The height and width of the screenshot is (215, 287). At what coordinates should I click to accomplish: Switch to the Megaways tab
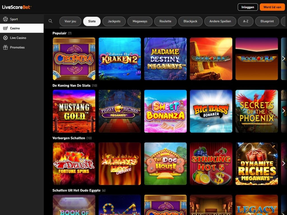140,21
